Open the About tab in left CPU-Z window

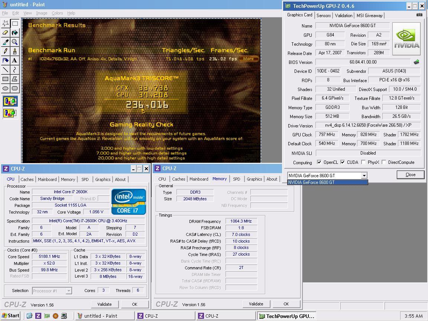point(120,179)
